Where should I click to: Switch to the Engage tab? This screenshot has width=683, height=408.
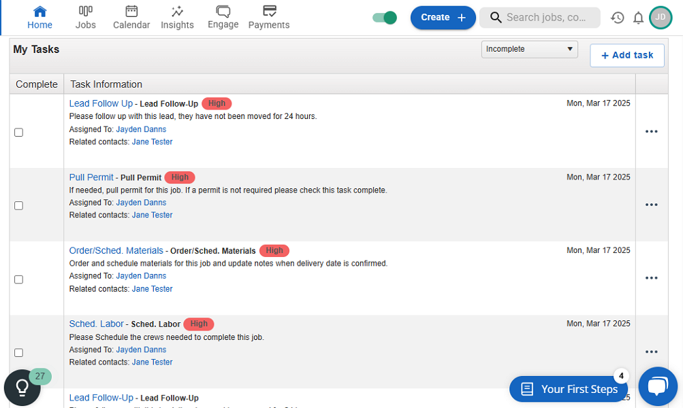223,18
